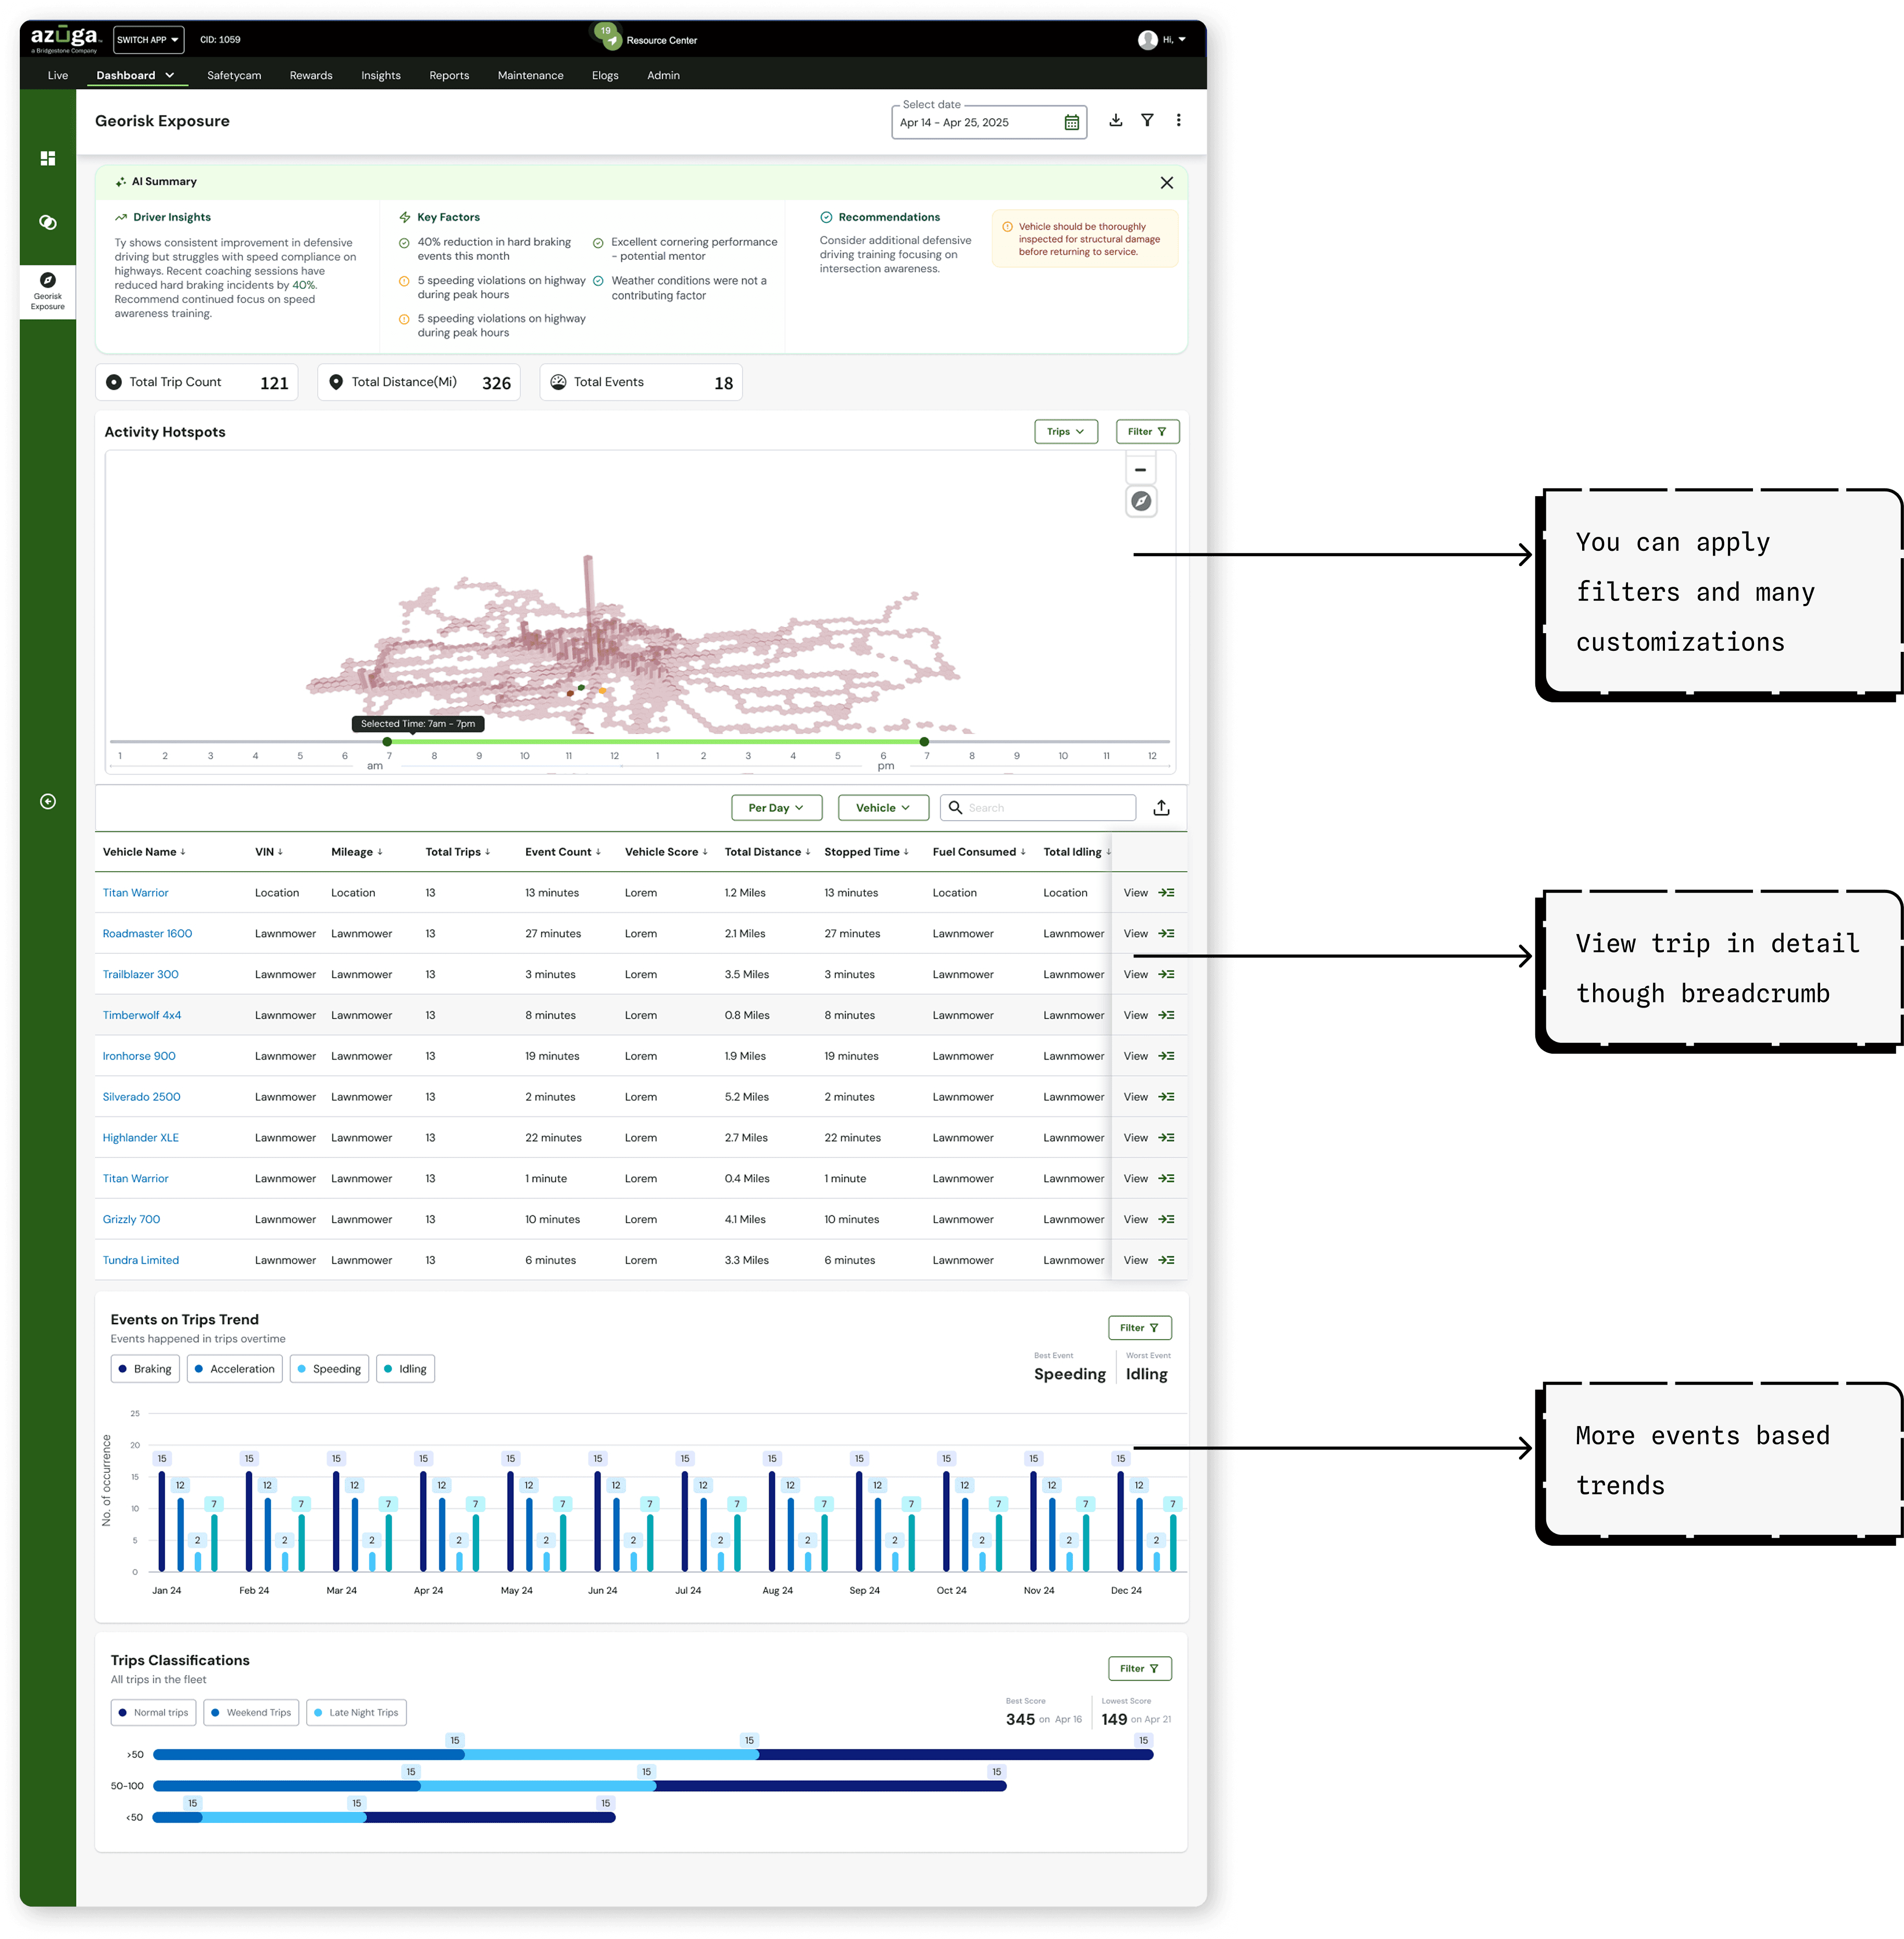1904x1939 pixels.
Task: Toggle the Braking legend chip
Action: (x=145, y=1369)
